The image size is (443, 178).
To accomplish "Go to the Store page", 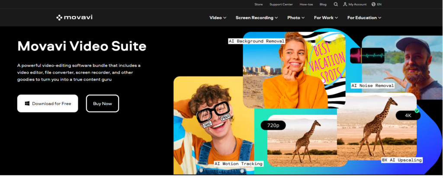I will coord(259,4).
